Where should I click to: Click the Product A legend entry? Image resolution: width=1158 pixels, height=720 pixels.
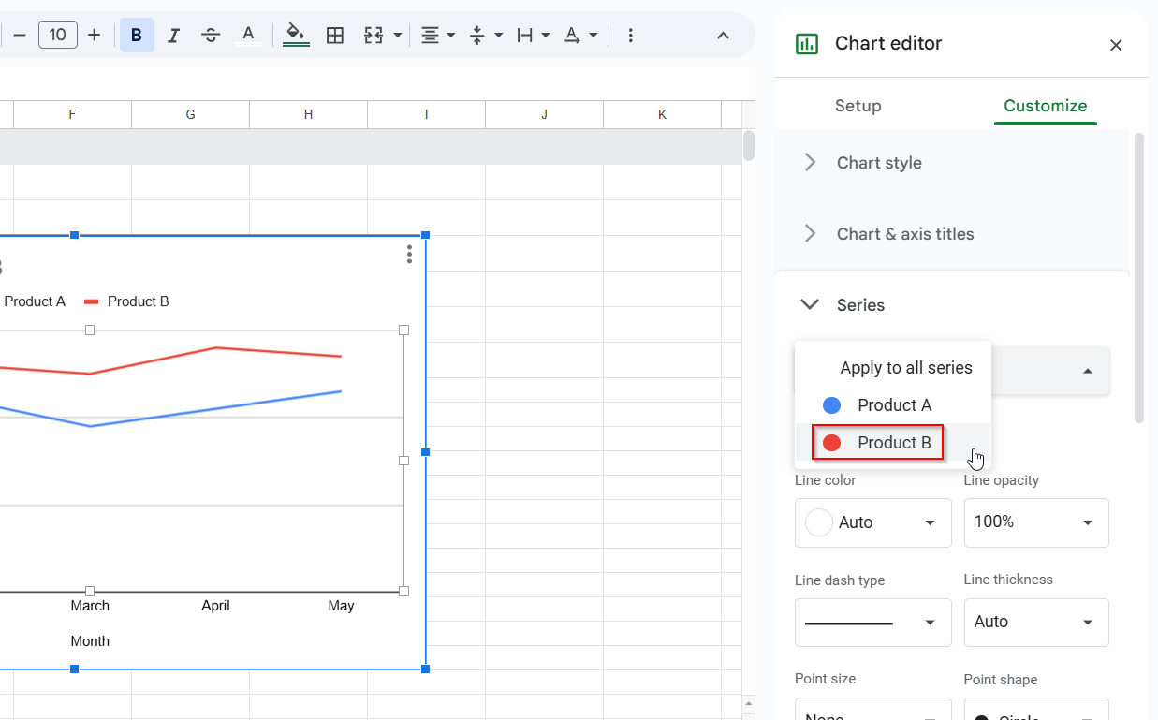pyautogui.click(x=33, y=301)
